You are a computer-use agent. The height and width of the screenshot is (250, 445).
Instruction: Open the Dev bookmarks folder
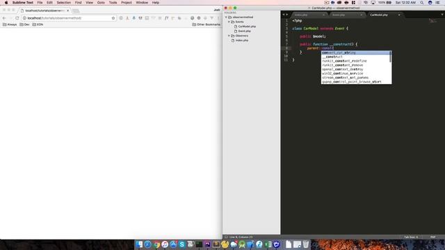click(x=25, y=25)
